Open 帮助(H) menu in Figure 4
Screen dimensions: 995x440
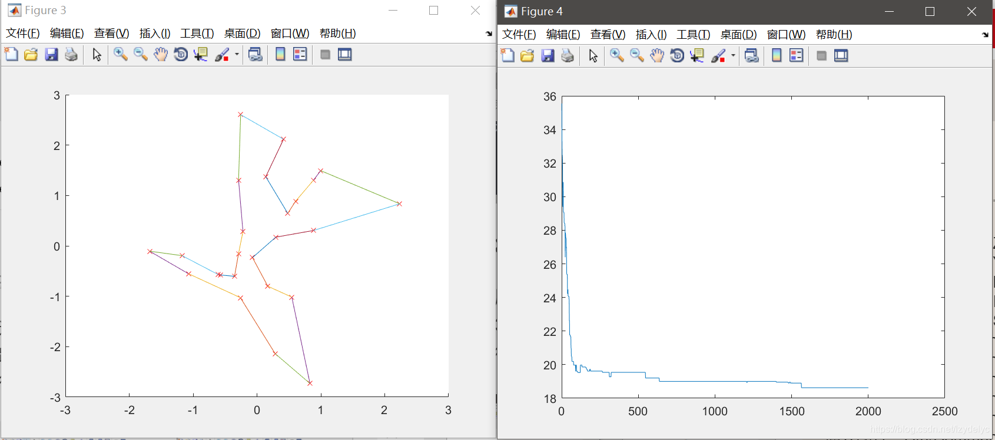click(834, 35)
